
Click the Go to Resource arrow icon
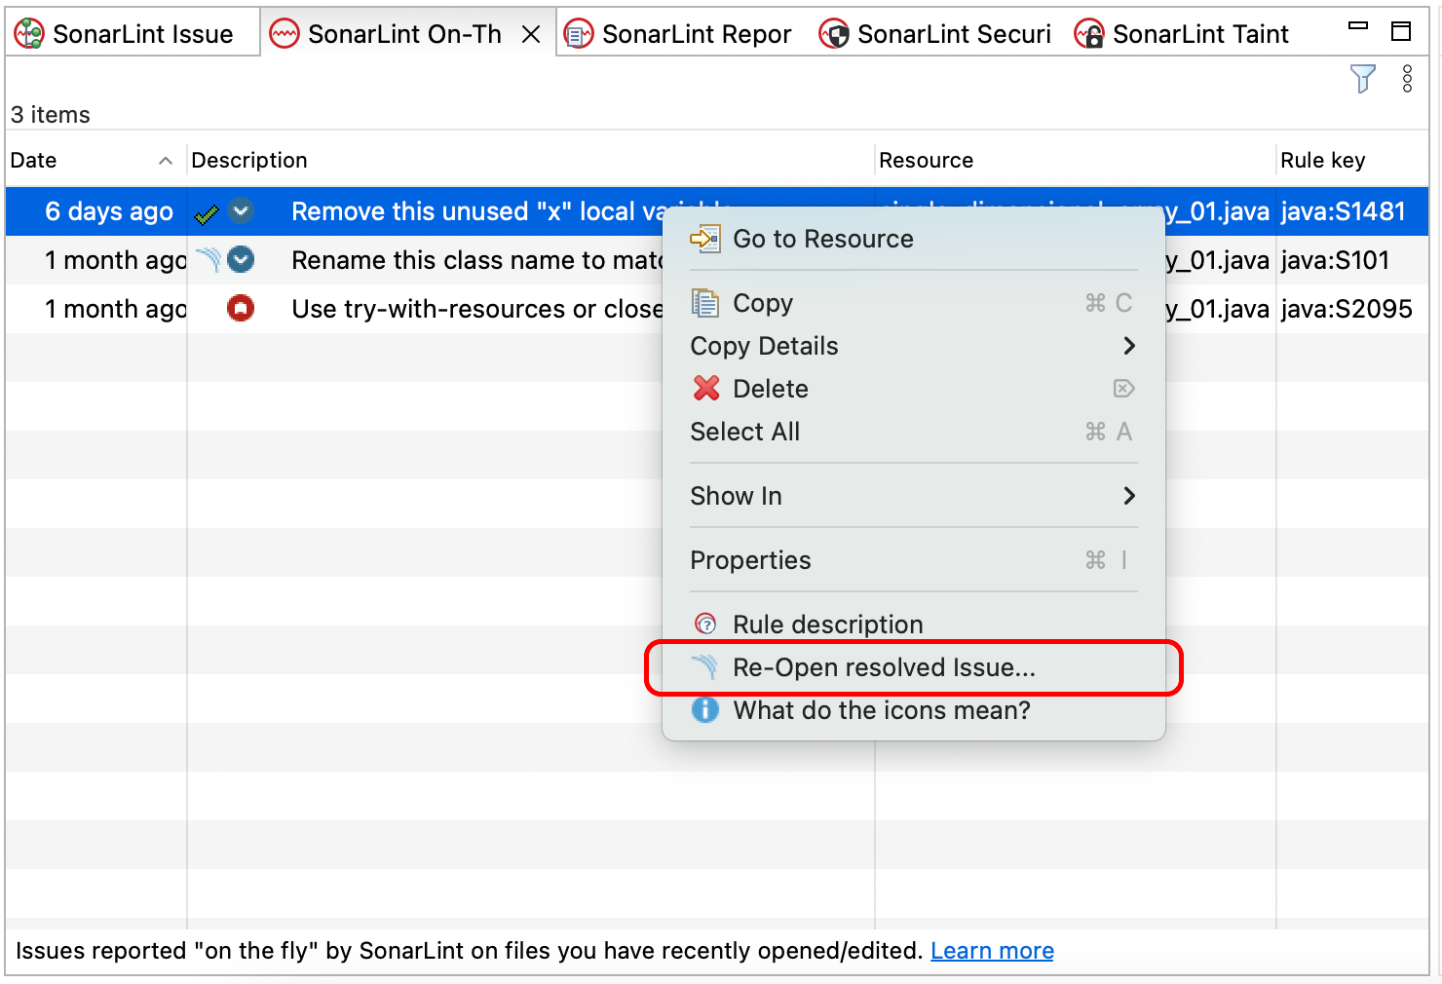(703, 237)
